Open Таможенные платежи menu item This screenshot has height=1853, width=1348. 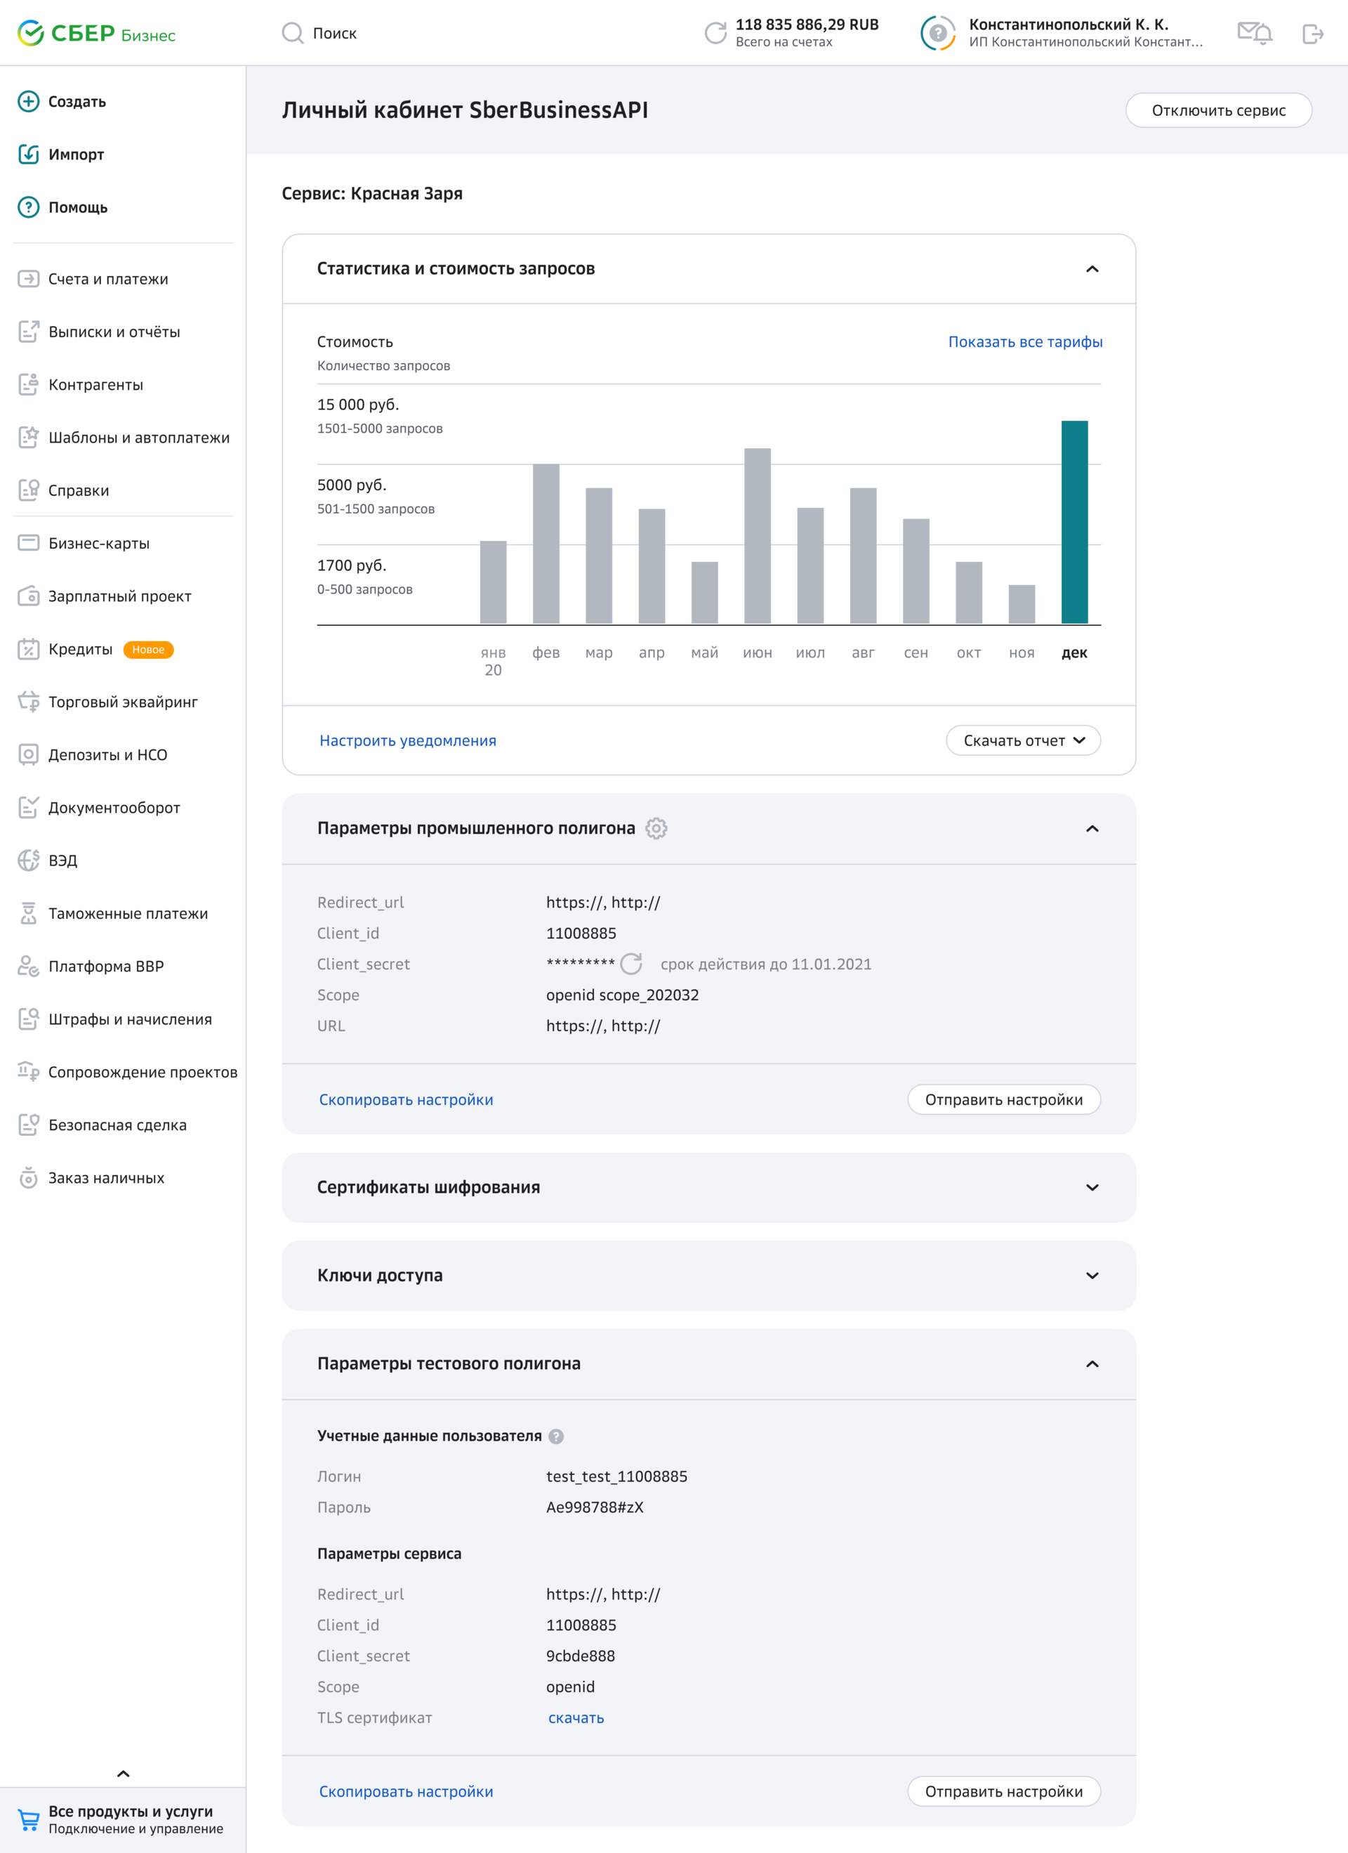[x=112, y=913]
